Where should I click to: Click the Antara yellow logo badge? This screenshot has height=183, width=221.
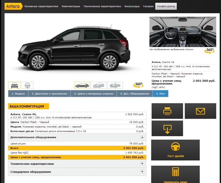point(13,6)
